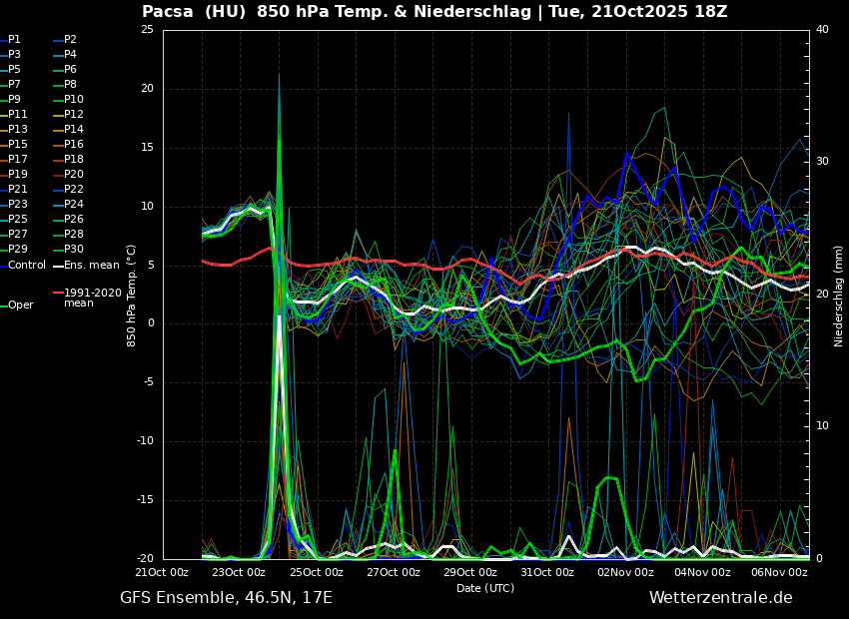This screenshot has height=619, width=849.
Task: Click the 25Oct 00z date tick
Action: tap(316, 572)
